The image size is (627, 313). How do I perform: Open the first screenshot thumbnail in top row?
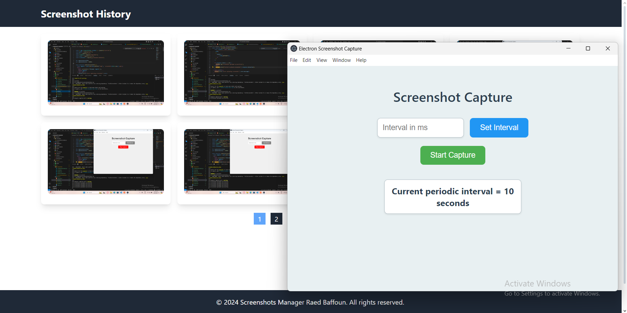point(106,73)
